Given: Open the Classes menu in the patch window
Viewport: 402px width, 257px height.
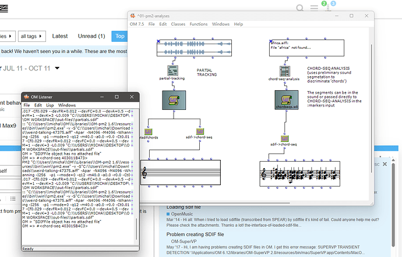Looking at the screenshot, I should point(178,24).
